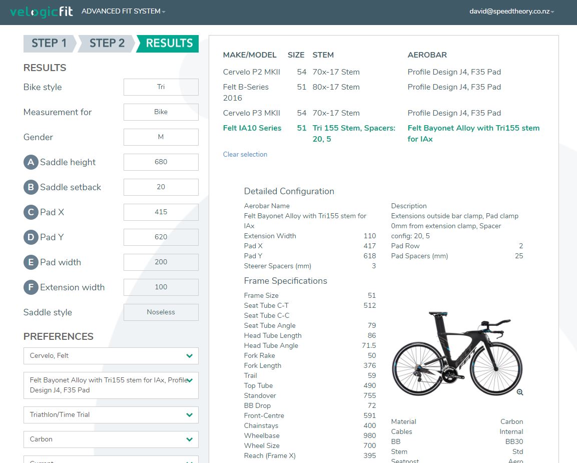Click the E badge beside Pad width

[x=31, y=262]
